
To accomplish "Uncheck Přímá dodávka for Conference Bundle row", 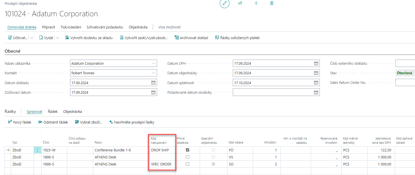I will (188, 150).
